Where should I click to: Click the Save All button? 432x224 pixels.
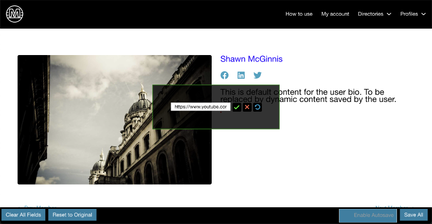tap(413, 215)
